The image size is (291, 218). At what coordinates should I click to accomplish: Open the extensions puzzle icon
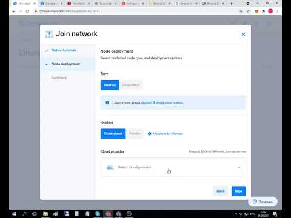click(263, 11)
